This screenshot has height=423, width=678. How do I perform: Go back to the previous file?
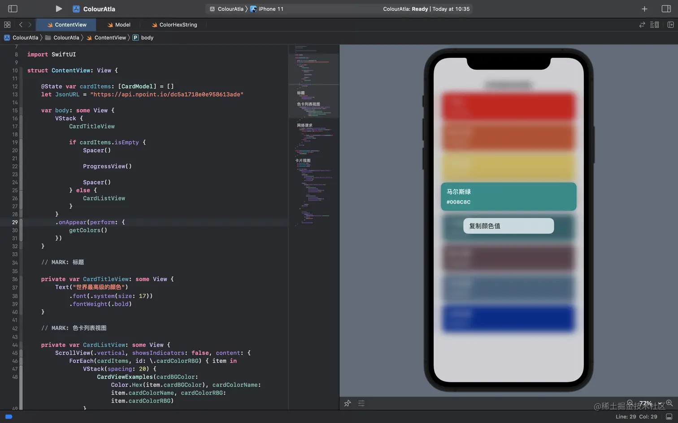pos(21,25)
